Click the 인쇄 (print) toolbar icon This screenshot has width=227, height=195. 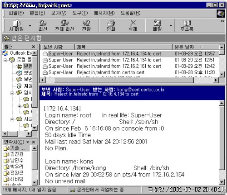coord(111,25)
